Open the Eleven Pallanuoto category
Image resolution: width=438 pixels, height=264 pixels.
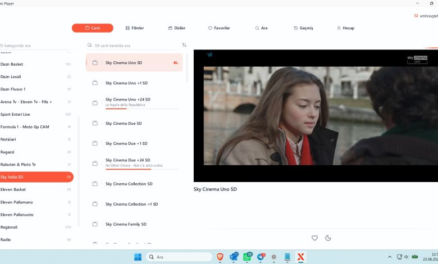click(36, 215)
